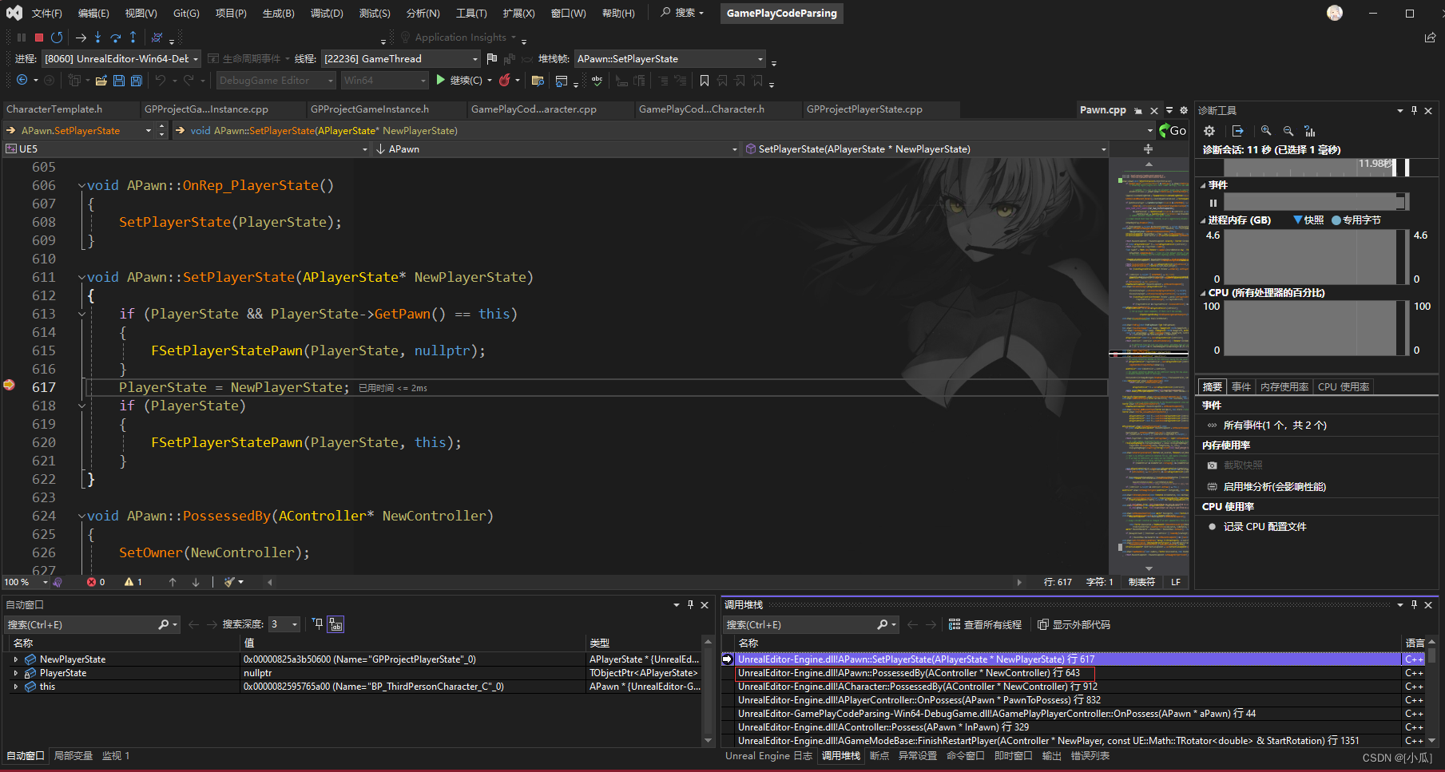Open the memory usage tab in diagnostics
The width and height of the screenshot is (1445, 772).
[x=1284, y=386]
